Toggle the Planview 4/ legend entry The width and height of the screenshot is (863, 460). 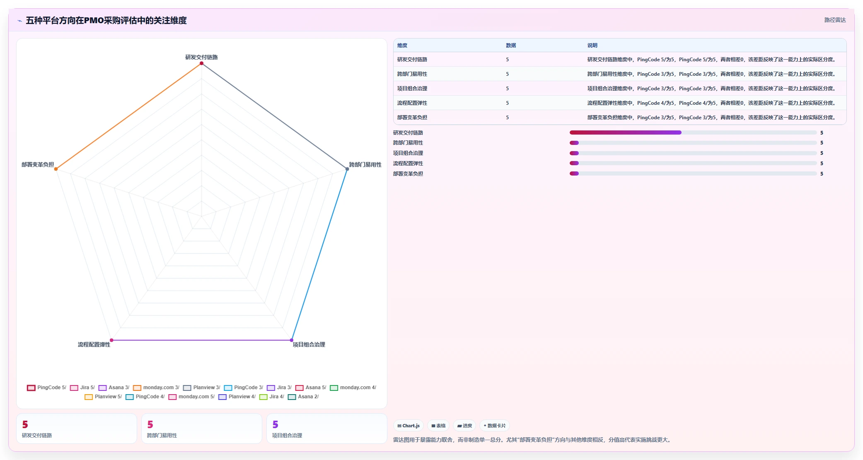[237, 397]
